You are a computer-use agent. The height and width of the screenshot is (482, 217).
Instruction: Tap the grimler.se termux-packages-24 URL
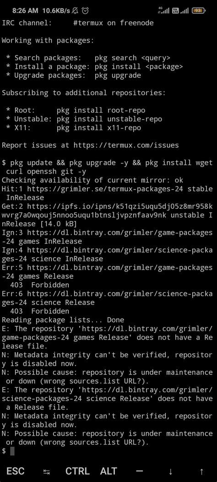coord(105,189)
